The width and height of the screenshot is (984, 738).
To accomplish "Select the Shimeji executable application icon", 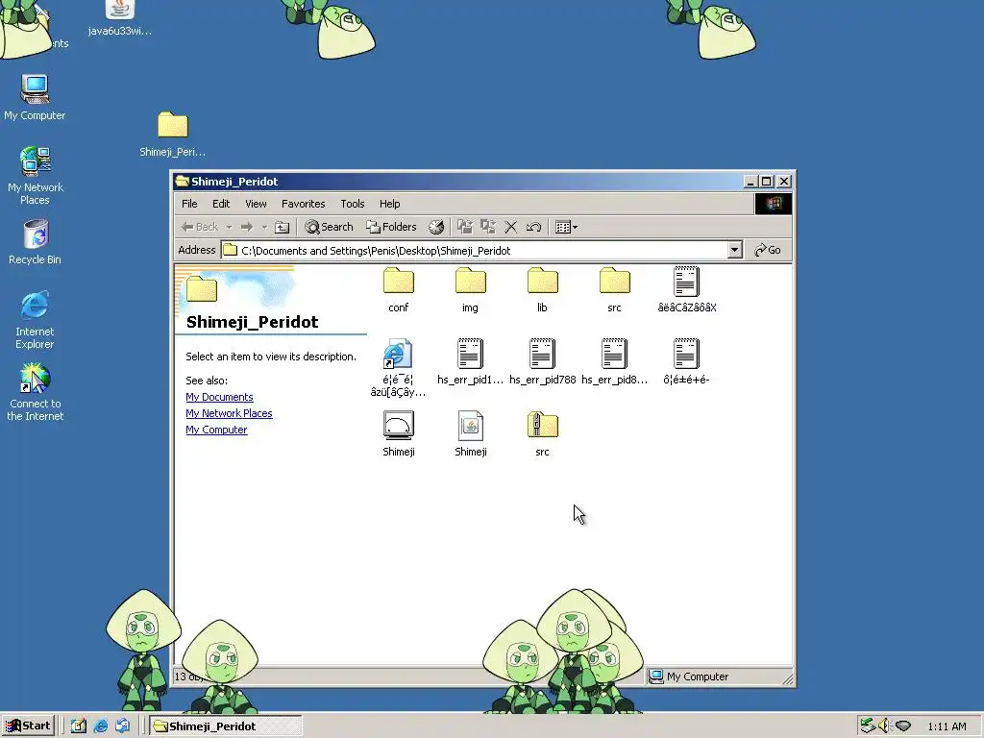I will tap(399, 433).
